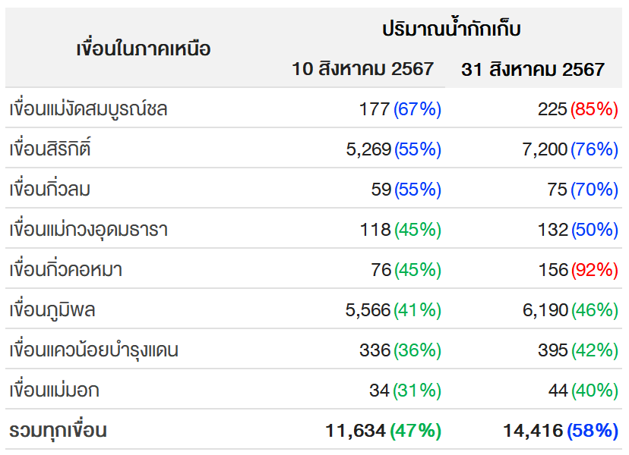This screenshot has width=629, height=455.
Task: Select the 7,200 (76%) cell
Action: 570,149
